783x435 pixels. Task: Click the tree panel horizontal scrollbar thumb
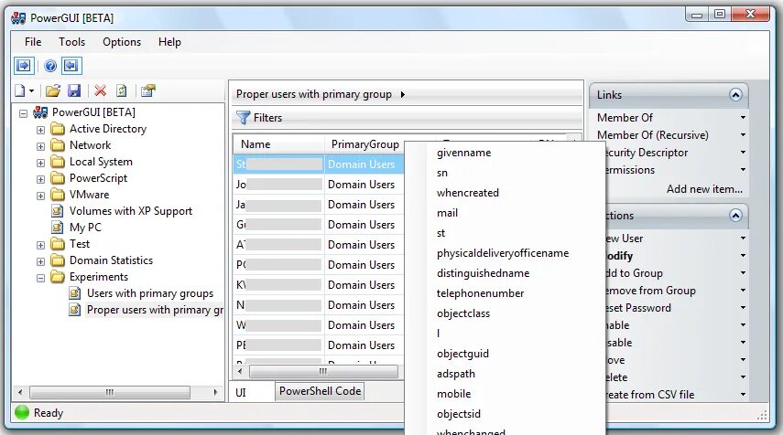click(110, 392)
